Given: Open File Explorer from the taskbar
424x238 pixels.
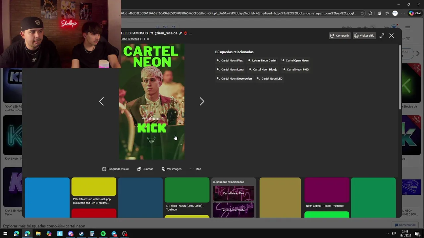Looking at the screenshot, I should (38, 234).
